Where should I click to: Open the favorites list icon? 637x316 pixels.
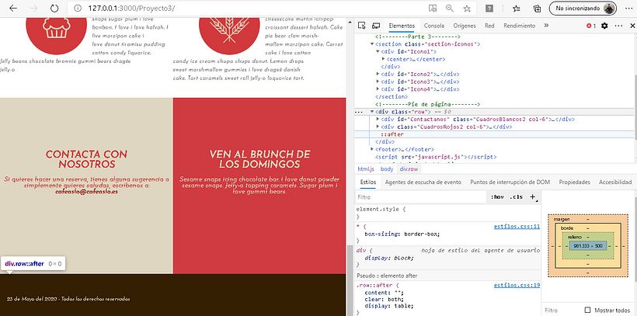pos(516,8)
